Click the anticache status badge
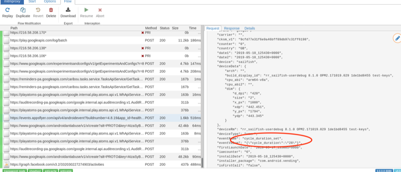 coord(50,170)
